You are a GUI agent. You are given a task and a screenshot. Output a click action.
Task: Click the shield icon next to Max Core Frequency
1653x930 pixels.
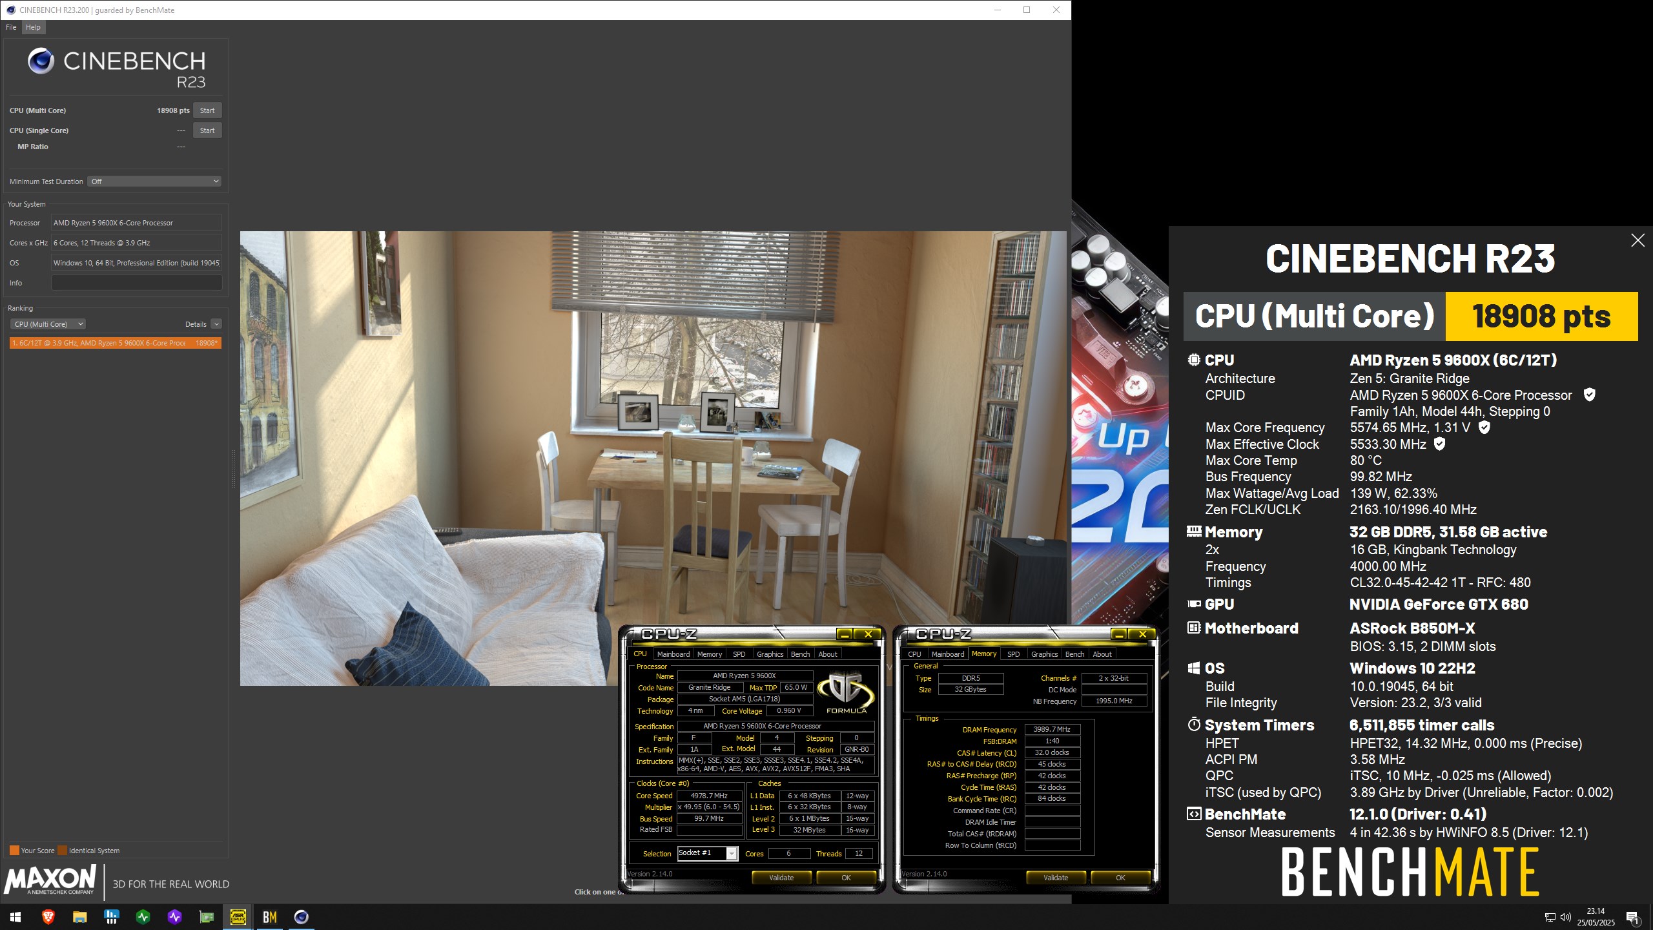[x=1484, y=428]
